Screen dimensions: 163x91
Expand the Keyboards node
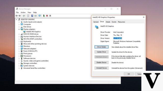click(x=19, y=41)
